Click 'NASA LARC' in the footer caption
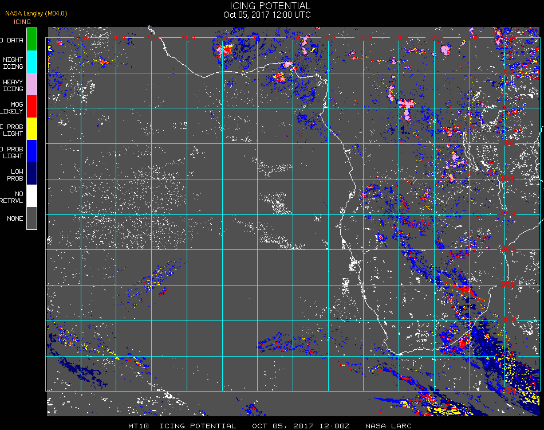This screenshot has height=430, width=544. (388, 426)
